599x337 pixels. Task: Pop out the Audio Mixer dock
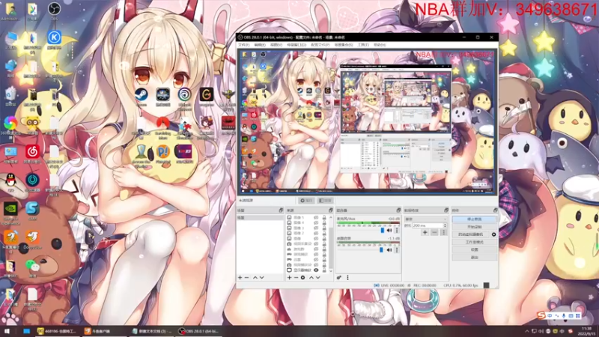pos(398,210)
